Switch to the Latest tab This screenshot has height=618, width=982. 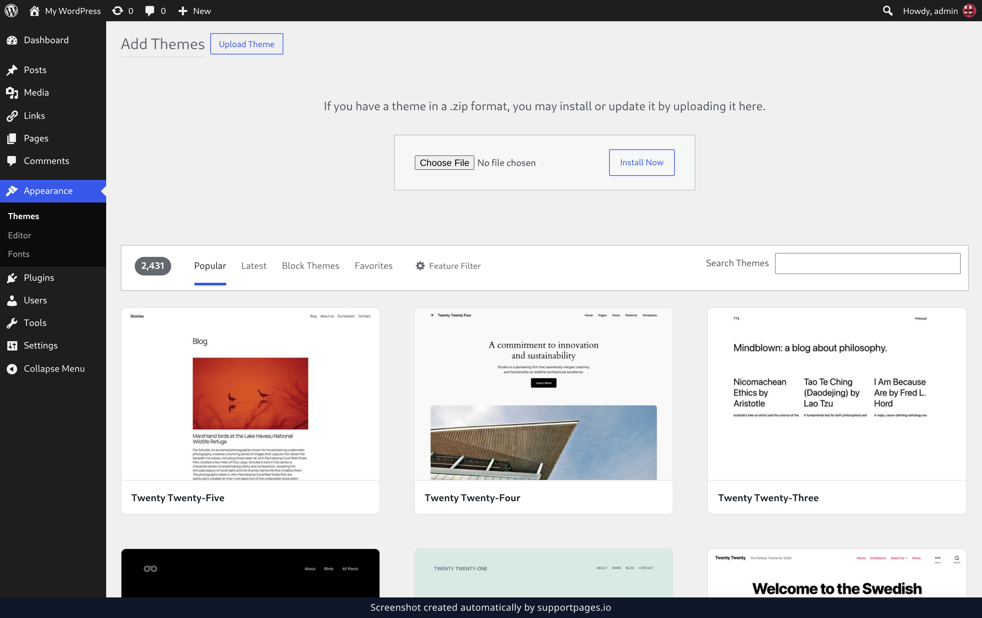(254, 266)
